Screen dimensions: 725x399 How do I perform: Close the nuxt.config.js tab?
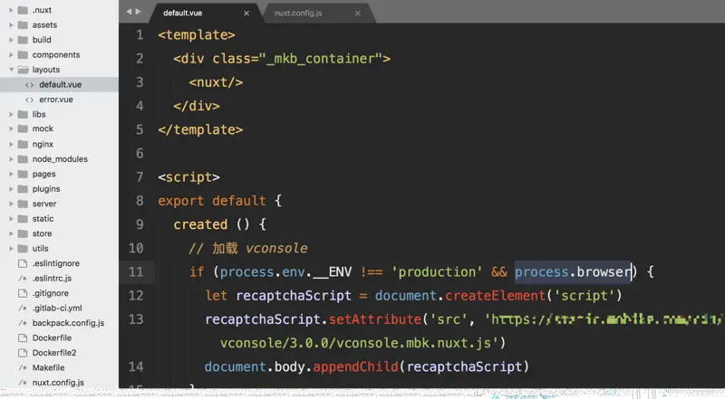point(357,14)
